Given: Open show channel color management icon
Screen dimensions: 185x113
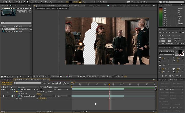Looking at the screenshot, I should [67, 76].
